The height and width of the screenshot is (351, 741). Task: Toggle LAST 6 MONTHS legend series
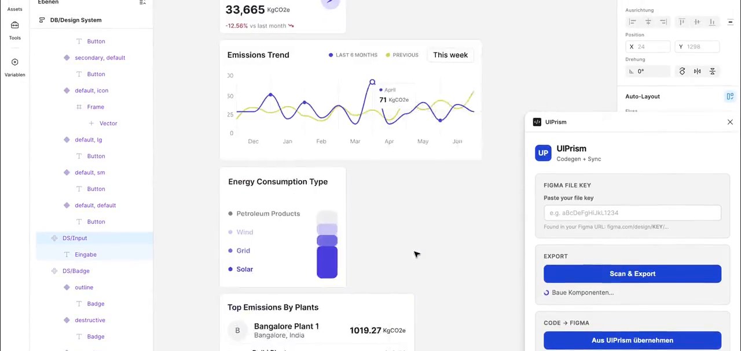[353, 55]
